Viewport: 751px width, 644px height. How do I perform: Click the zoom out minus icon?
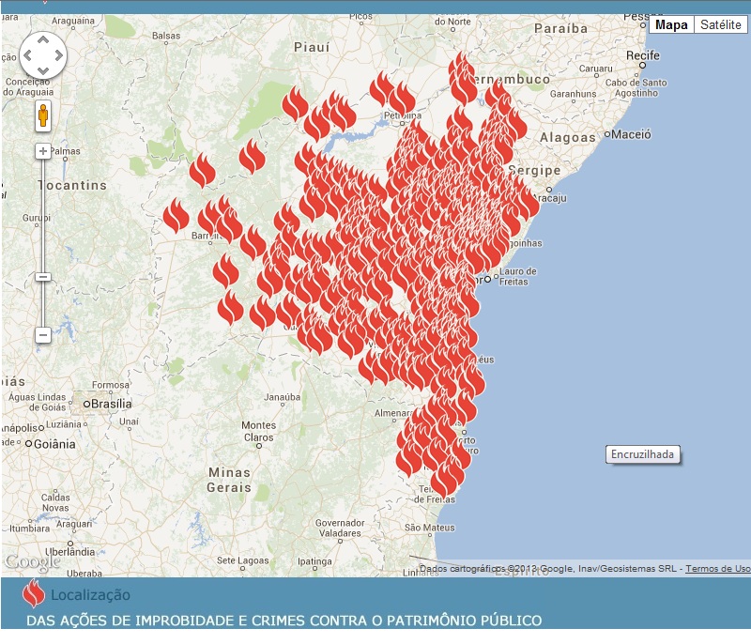coord(42,333)
